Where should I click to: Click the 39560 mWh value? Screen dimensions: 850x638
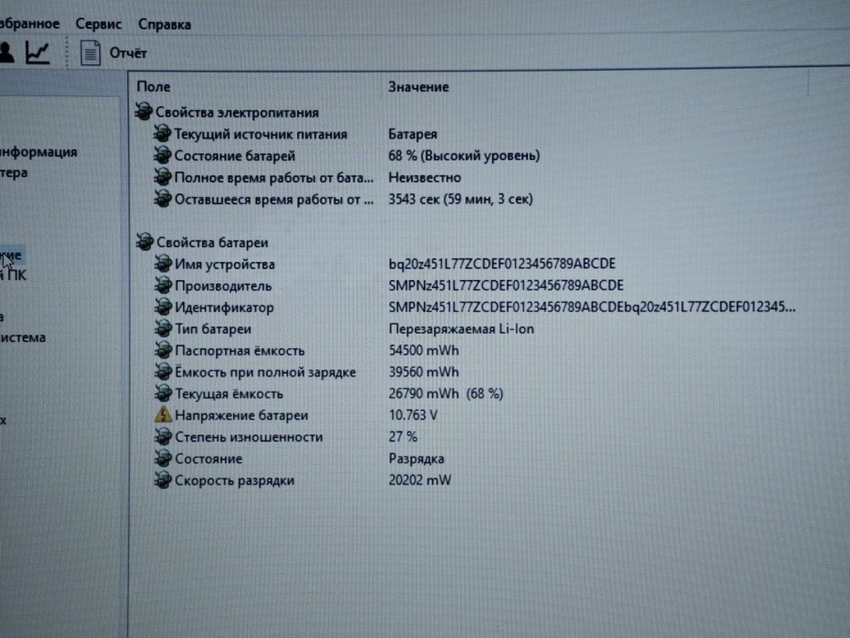pyautogui.click(x=424, y=372)
